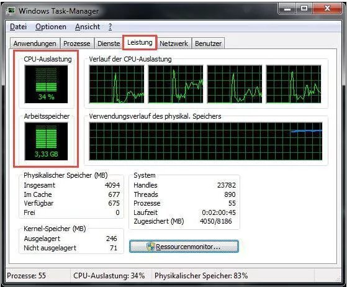Click the first CPU core history graph
The height and width of the screenshot is (287, 347).
coord(117,84)
